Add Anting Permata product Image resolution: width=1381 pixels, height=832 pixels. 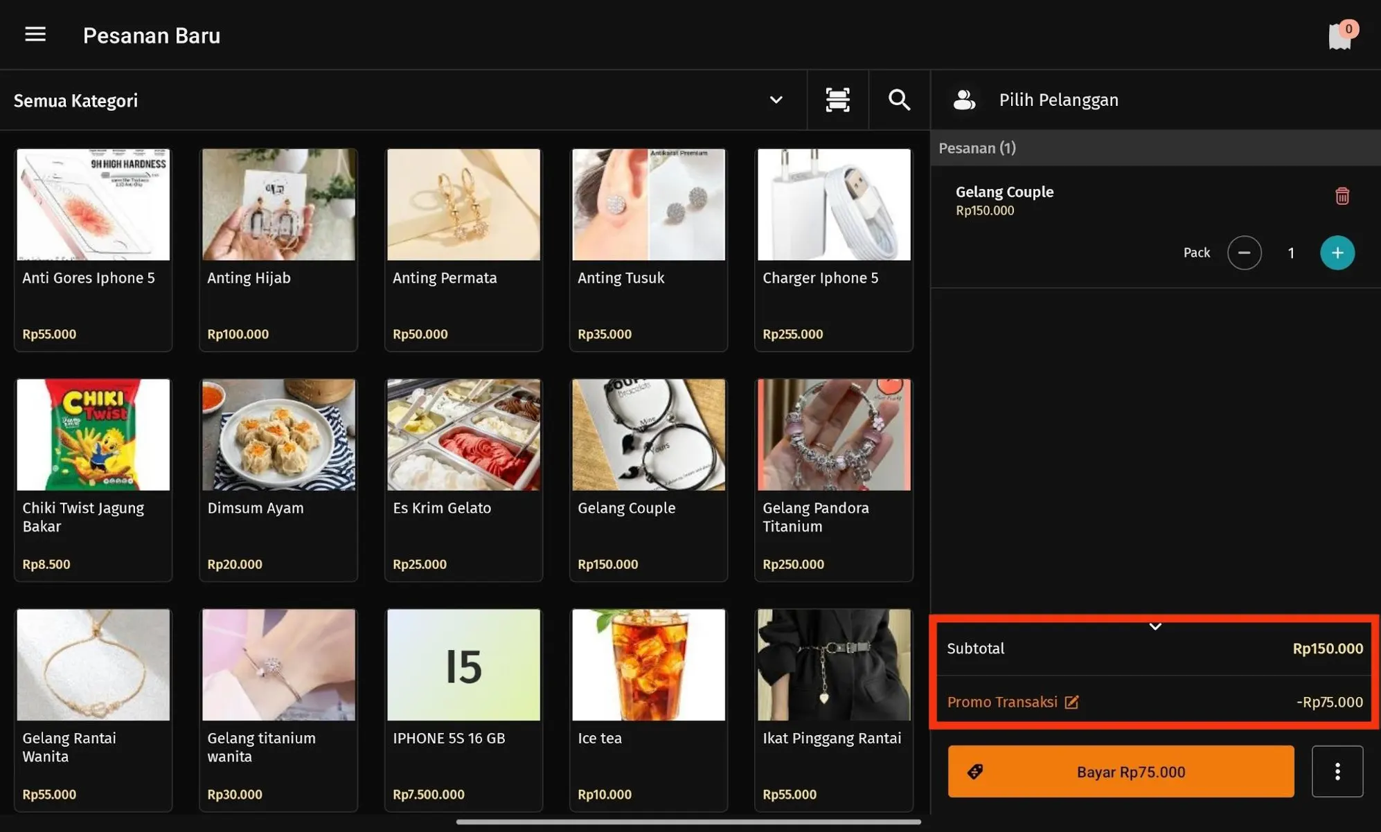[463, 250]
